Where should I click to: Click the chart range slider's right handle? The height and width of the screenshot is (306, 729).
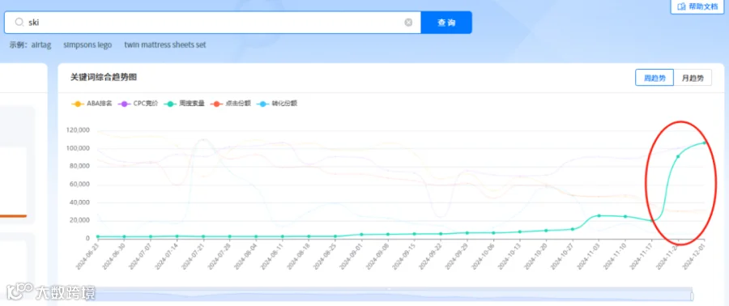coord(693,295)
